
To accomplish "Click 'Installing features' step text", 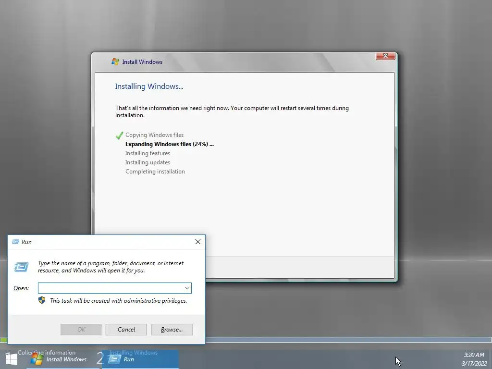I will pos(148,153).
